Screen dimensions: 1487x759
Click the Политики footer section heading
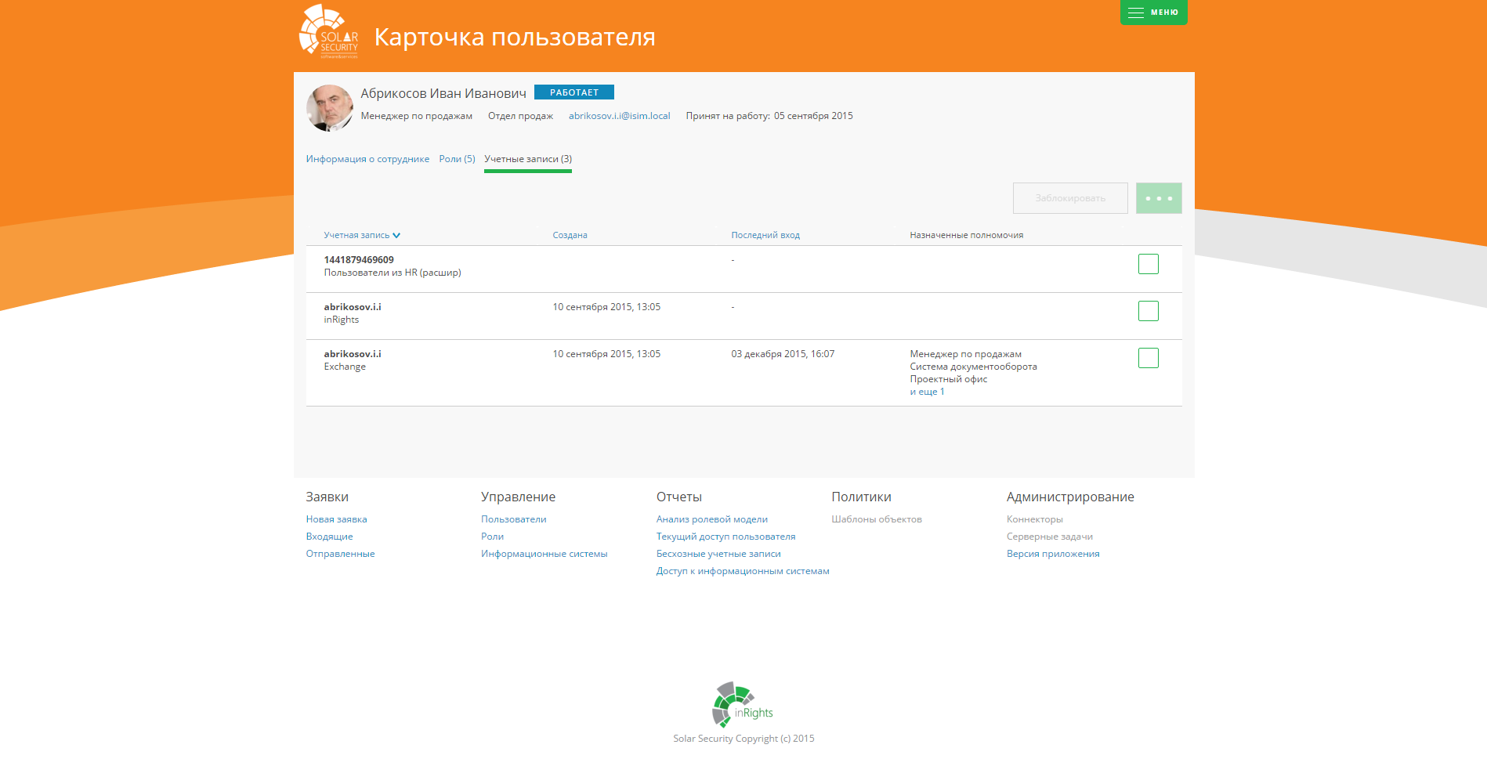click(x=861, y=497)
